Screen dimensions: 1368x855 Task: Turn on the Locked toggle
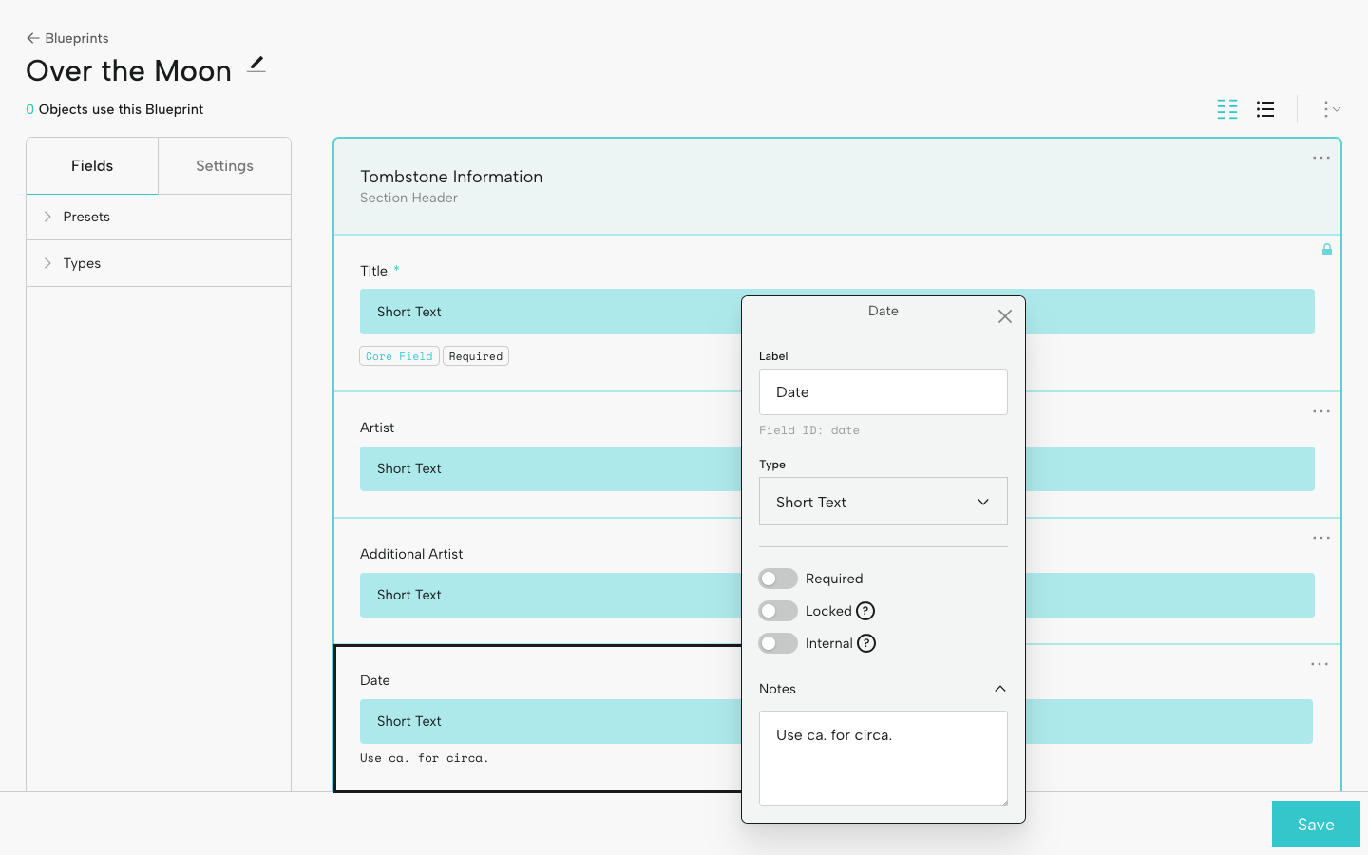777,611
